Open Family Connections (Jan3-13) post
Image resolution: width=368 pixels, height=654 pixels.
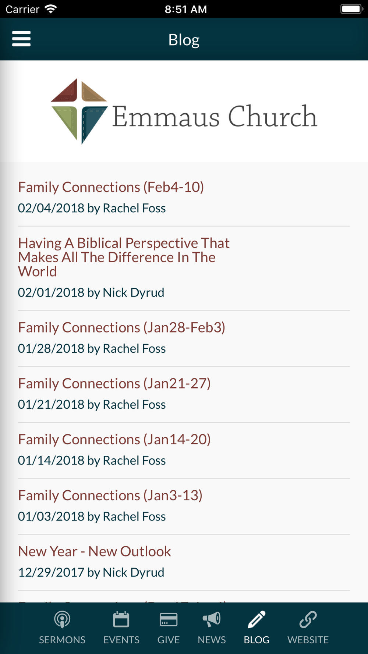110,495
